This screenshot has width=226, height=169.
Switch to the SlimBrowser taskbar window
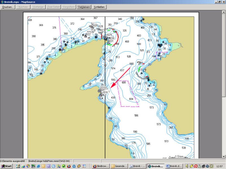pyautogui.click(x=101, y=166)
